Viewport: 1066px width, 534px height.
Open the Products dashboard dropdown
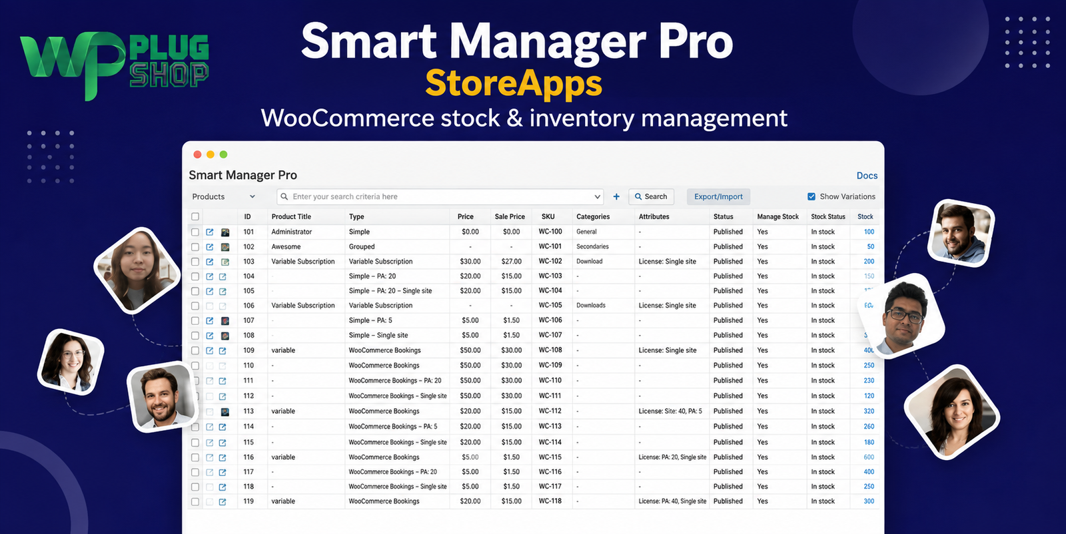pos(224,196)
